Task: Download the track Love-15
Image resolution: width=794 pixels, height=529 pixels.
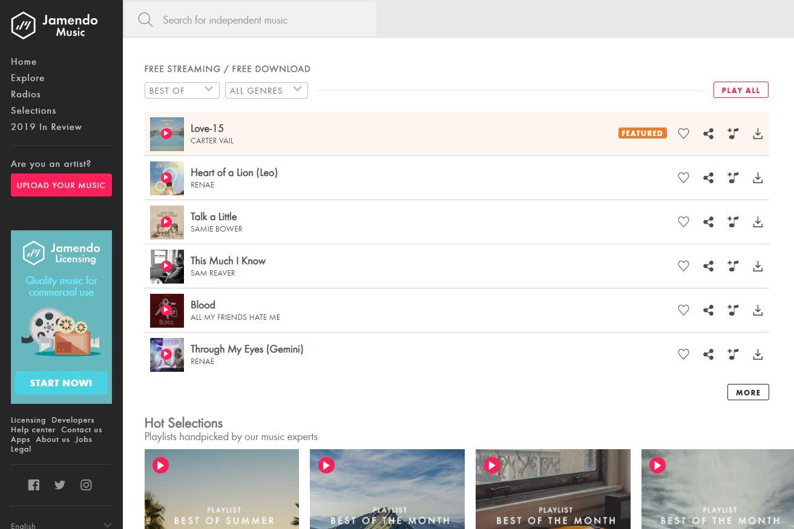Action: [758, 134]
